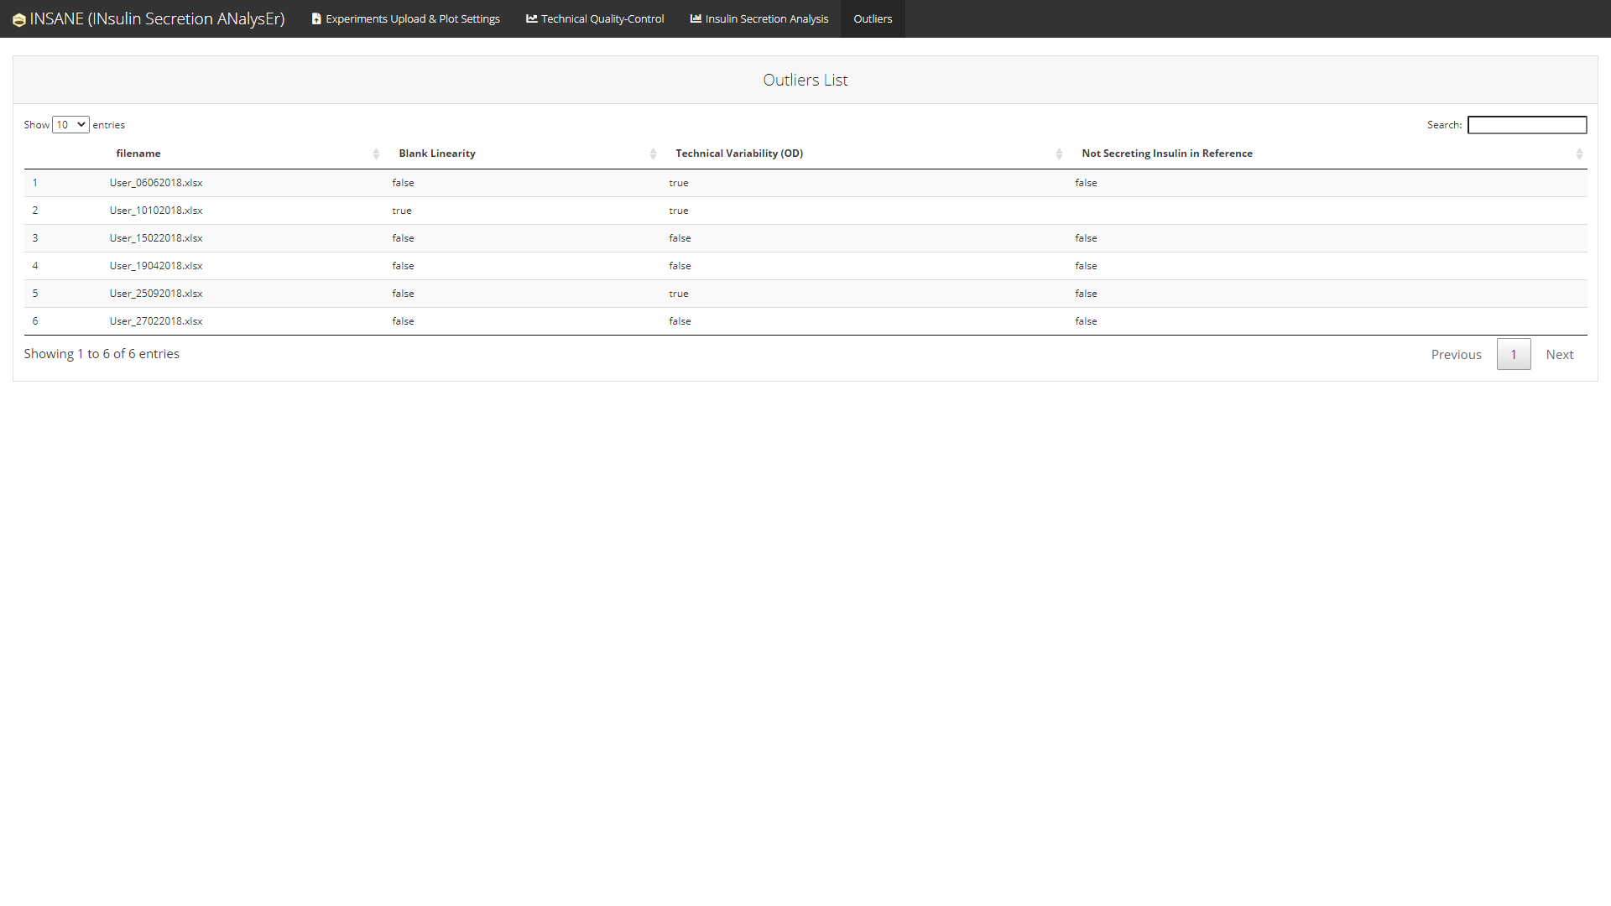Viewport: 1611px width, 906px height.
Task: Click the INSANE logo icon
Action: pos(18,19)
